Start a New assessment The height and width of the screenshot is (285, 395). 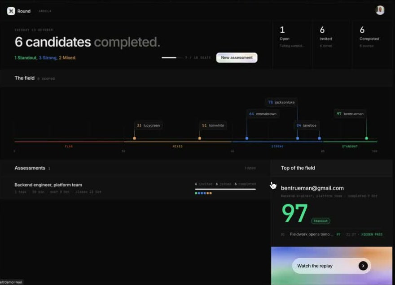(x=237, y=58)
